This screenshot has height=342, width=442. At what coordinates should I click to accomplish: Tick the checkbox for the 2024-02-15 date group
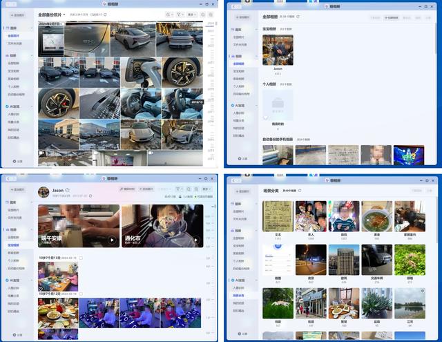81,258
